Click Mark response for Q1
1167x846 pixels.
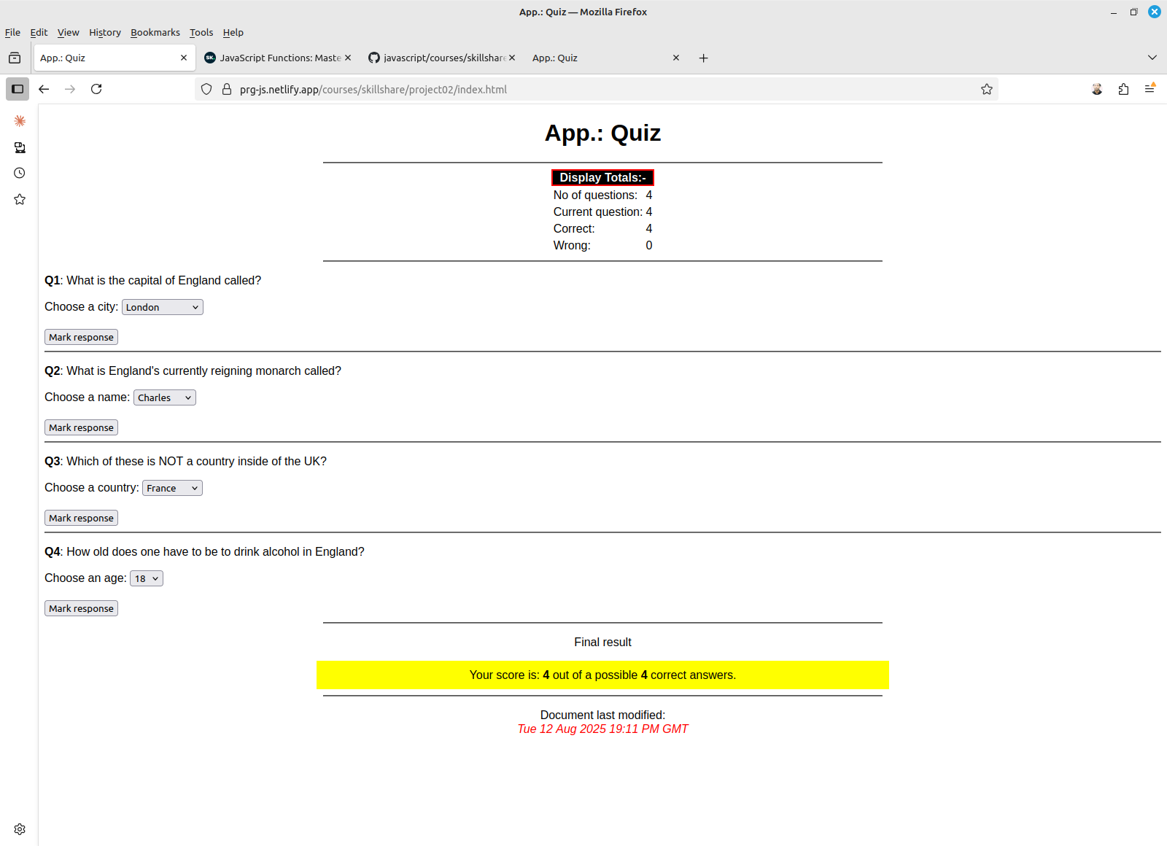[x=81, y=337]
